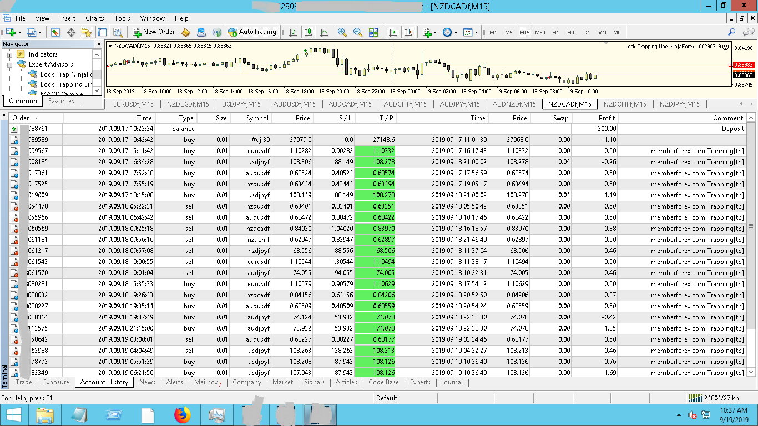
Task: Select the H1 timeframe
Action: tap(555, 32)
